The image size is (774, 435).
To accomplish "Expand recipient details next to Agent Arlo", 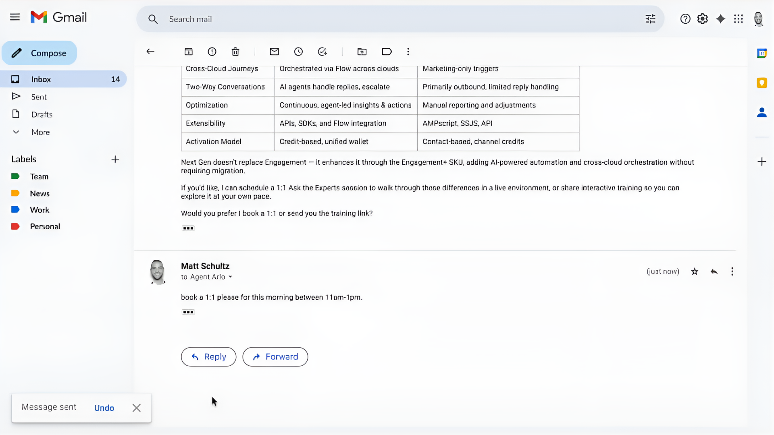I will click(x=230, y=277).
